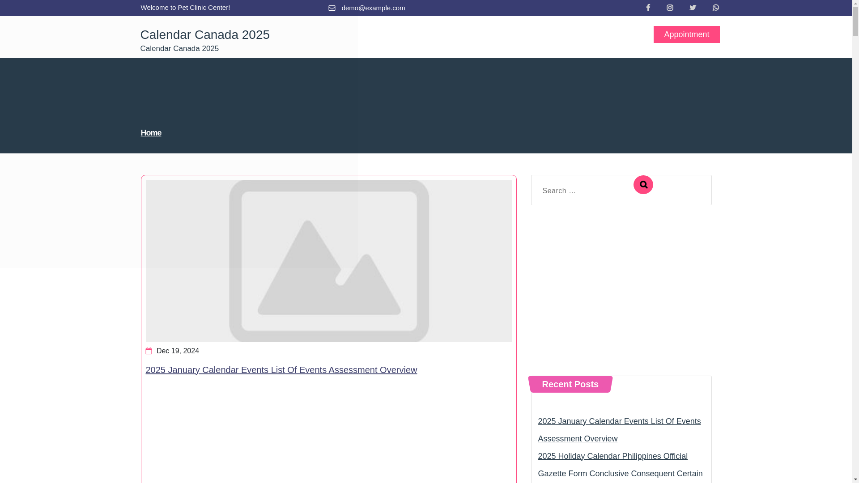This screenshot has width=859, height=483.
Task: Open the WhatsApp social icon
Action: coord(716,8)
